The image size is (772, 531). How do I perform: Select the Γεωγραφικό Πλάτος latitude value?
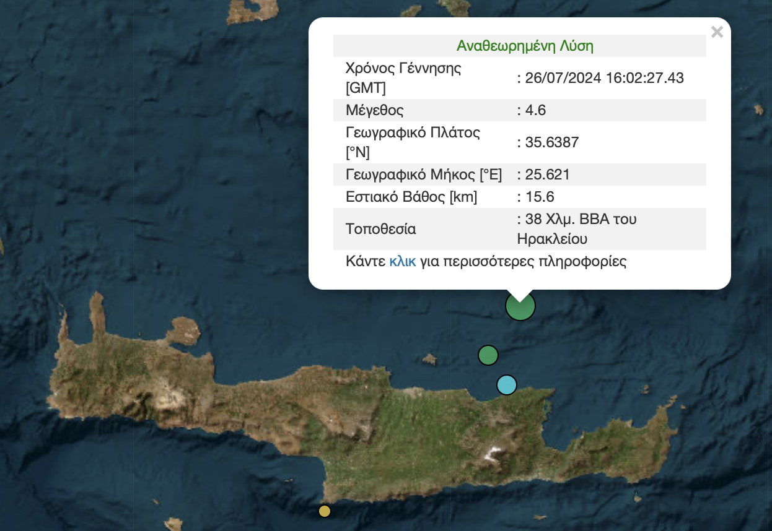(x=550, y=142)
